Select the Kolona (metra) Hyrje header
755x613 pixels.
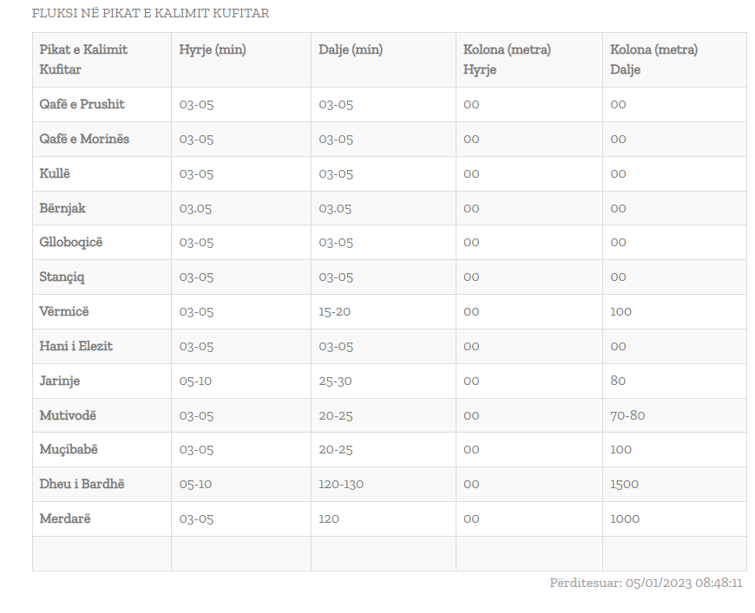pyautogui.click(x=507, y=60)
